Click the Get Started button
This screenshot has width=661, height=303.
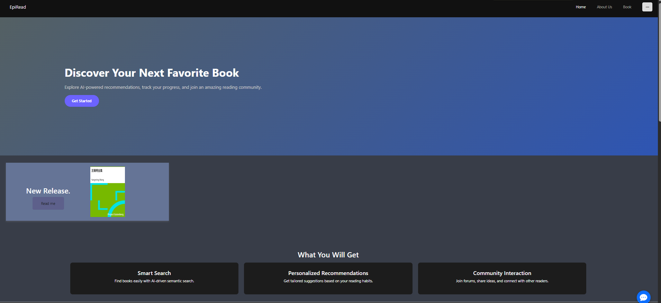pyautogui.click(x=82, y=101)
